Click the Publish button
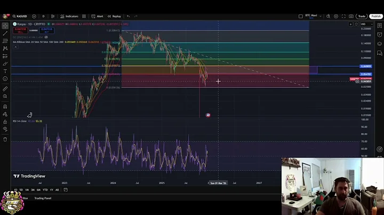 (376, 16)
